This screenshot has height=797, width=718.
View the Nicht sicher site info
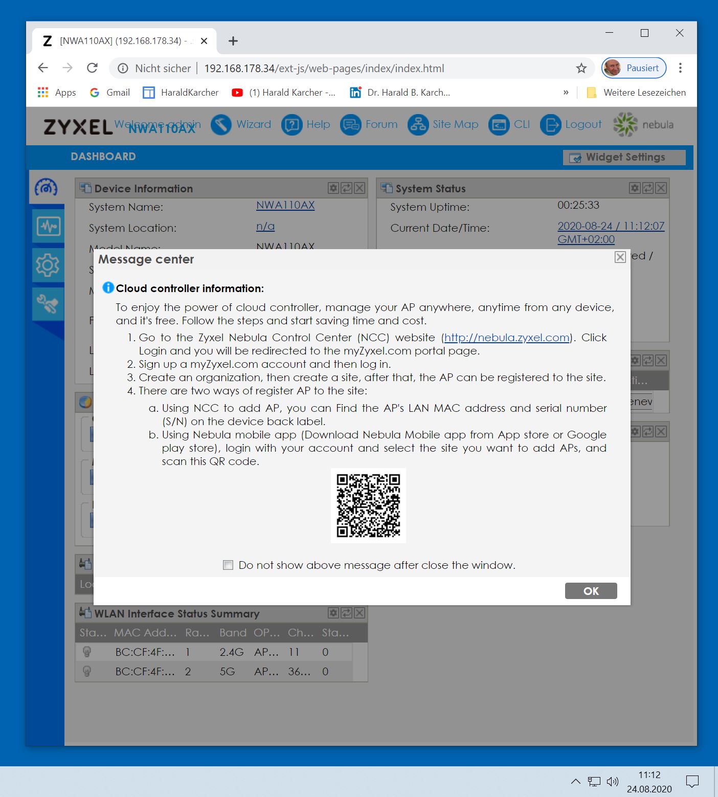point(154,69)
